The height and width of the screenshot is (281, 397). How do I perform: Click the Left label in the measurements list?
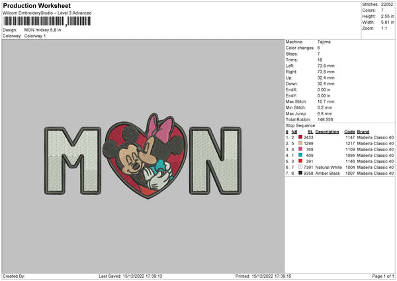click(x=290, y=66)
